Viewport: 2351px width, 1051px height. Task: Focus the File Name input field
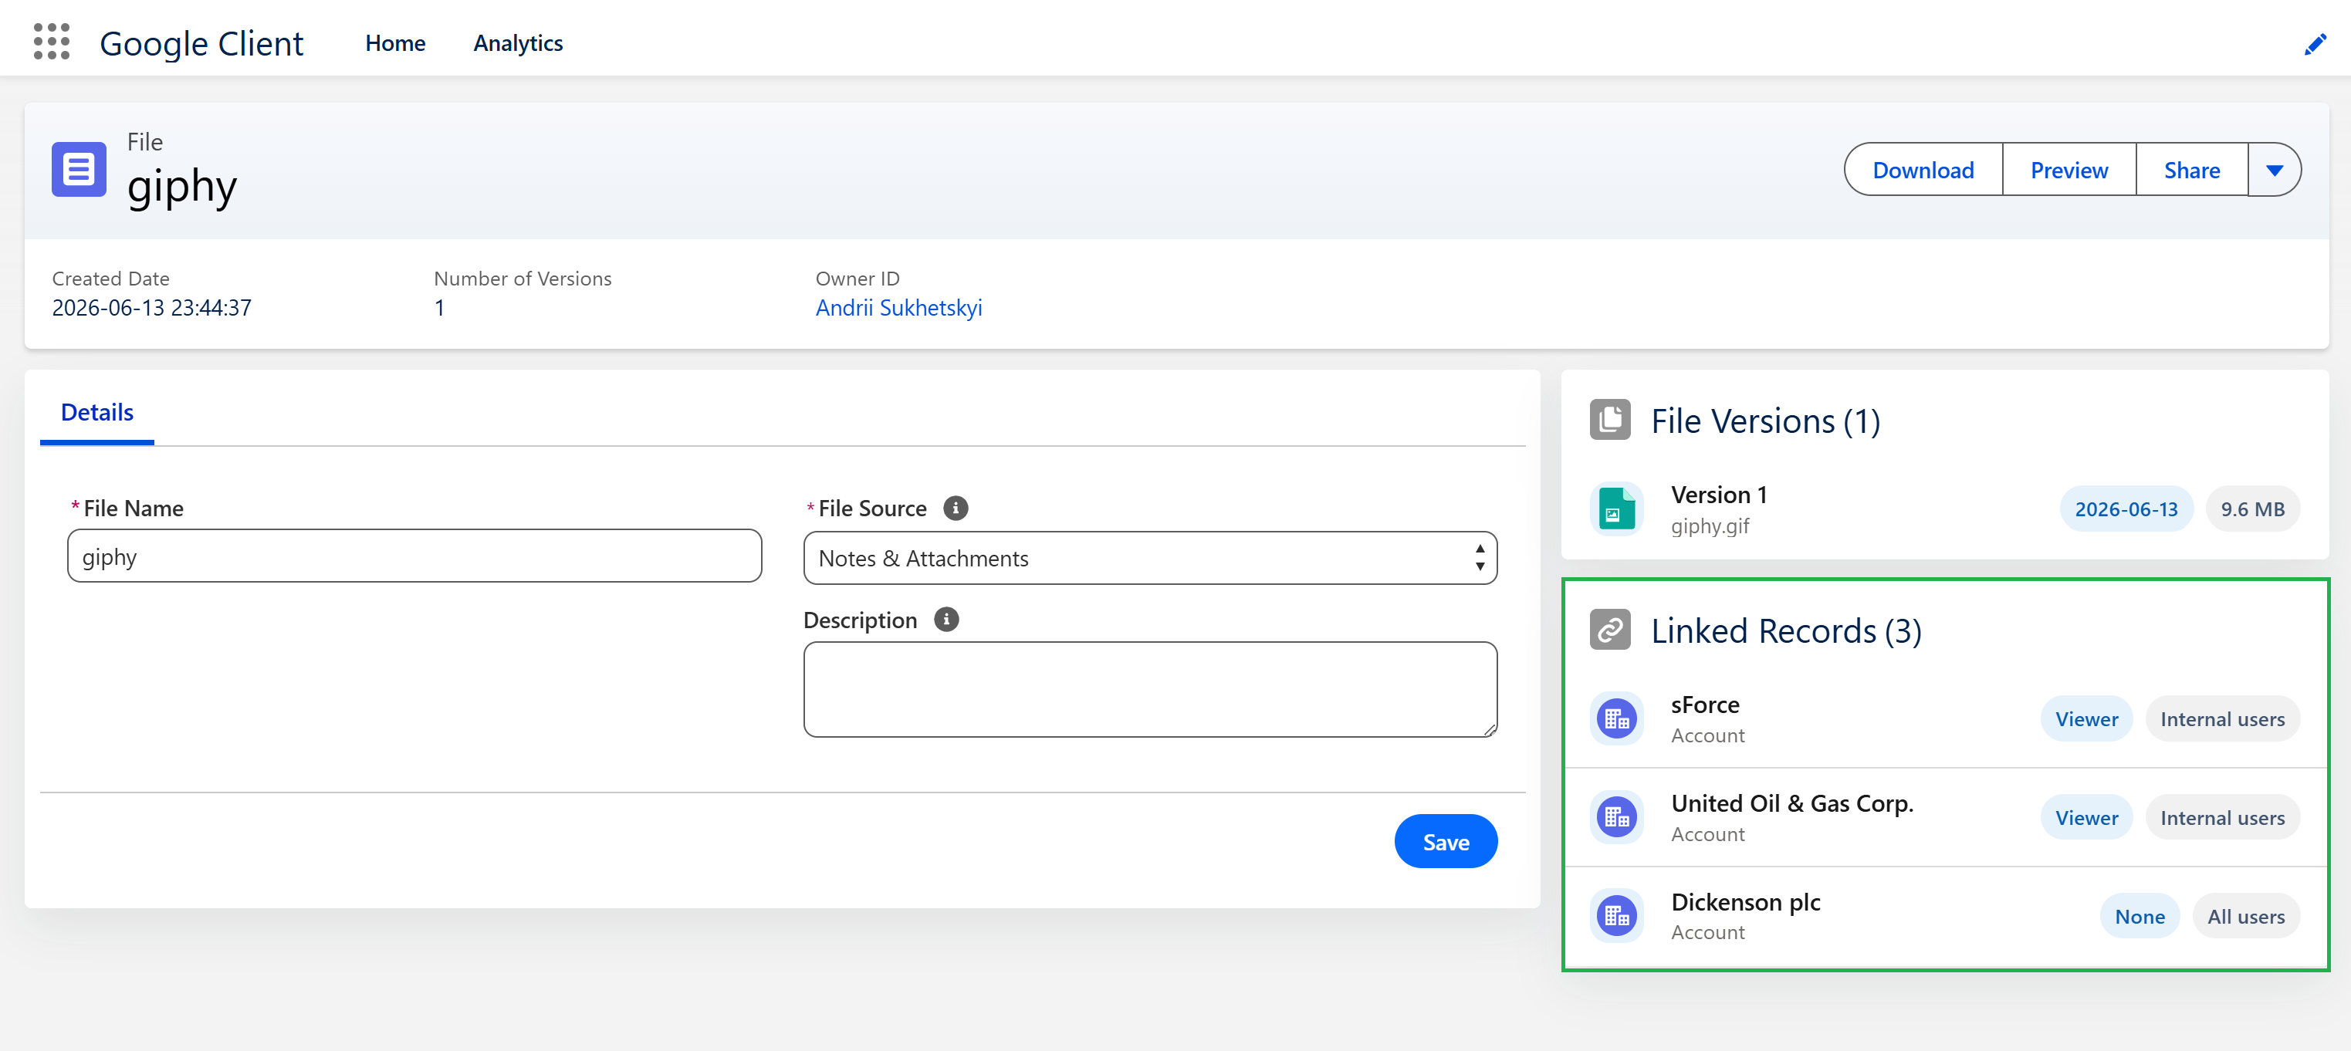click(x=414, y=556)
